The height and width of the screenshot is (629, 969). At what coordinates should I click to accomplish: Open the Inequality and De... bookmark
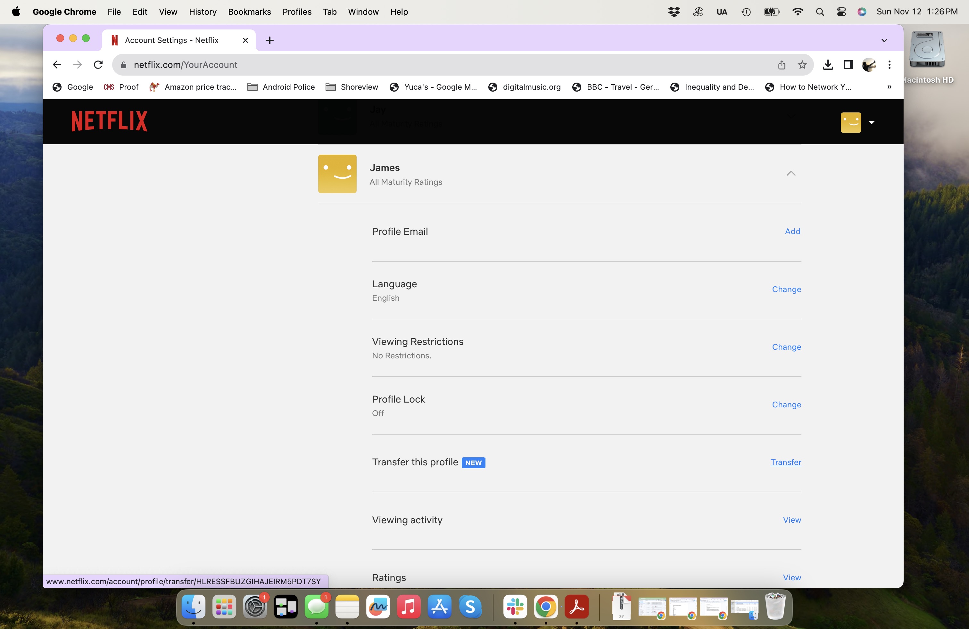712,87
